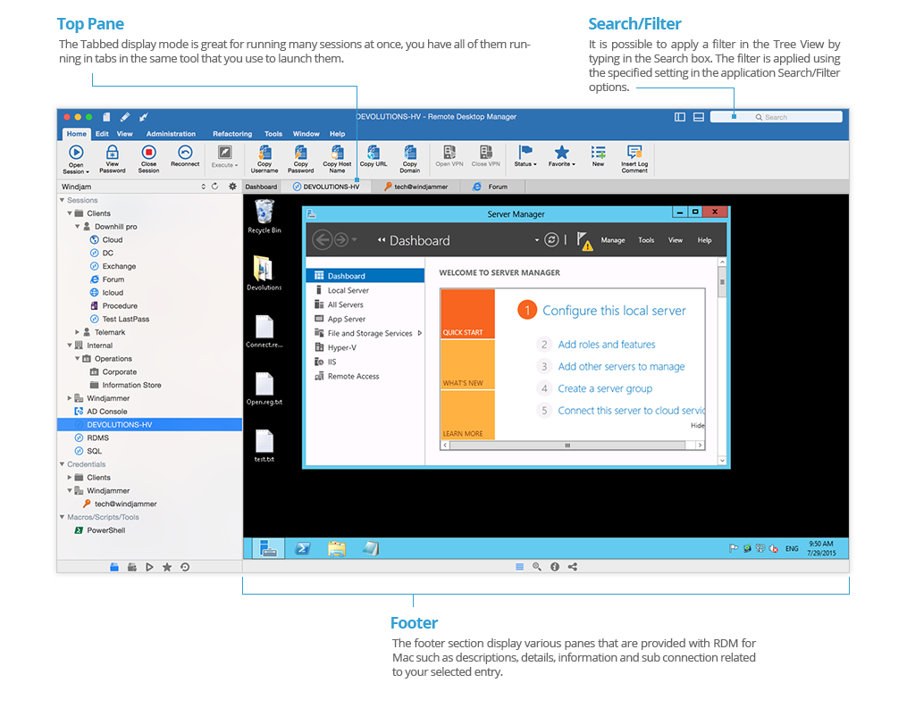This screenshot has height=708, width=915.
Task: Click the Close Session stop icon
Action: click(x=148, y=152)
